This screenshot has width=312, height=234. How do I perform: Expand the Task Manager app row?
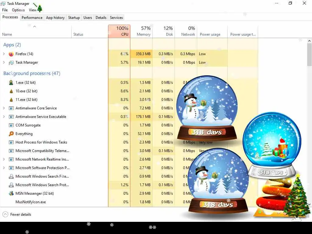[x=4, y=62]
